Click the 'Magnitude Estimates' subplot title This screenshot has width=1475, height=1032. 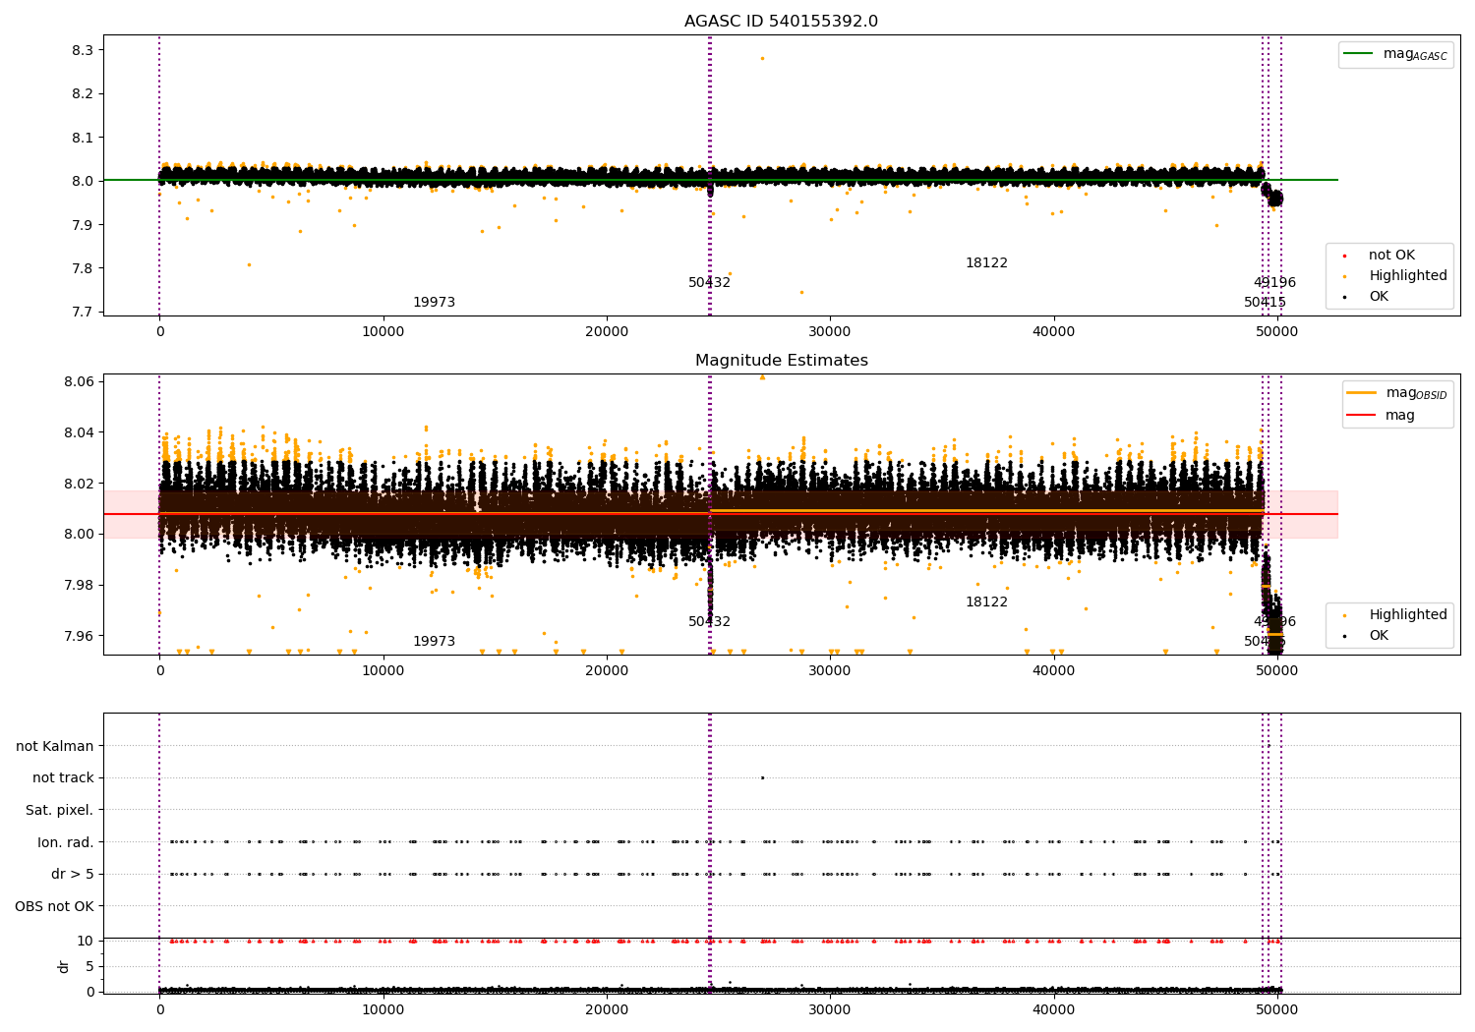coord(781,361)
